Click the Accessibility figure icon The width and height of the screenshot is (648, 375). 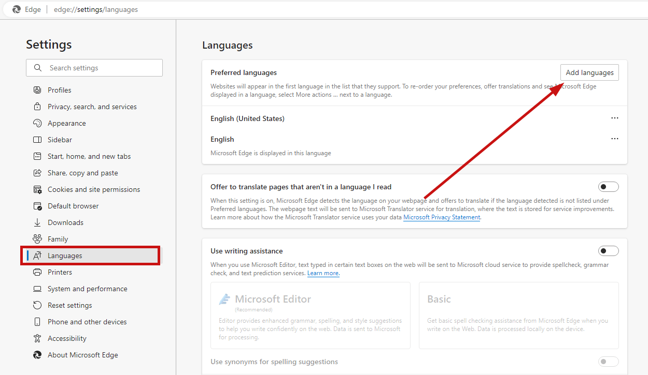pos(37,338)
